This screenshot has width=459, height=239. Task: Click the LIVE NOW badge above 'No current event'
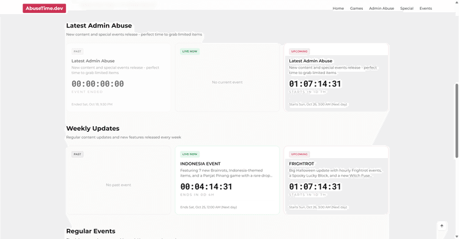point(190,51)
